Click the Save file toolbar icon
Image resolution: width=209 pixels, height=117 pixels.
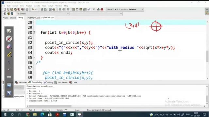[12, 9]
